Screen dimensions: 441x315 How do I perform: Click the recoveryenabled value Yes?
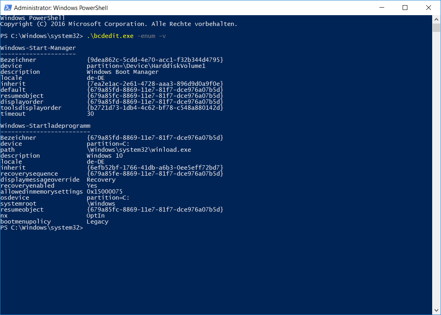click(91, 185)
